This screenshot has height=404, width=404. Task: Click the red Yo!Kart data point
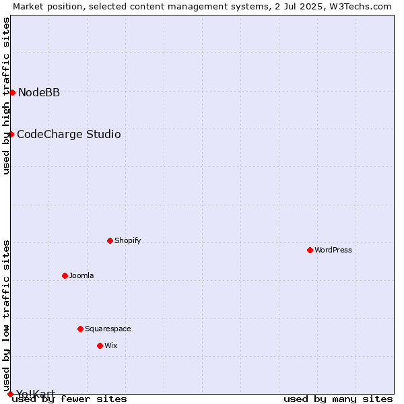10,394
